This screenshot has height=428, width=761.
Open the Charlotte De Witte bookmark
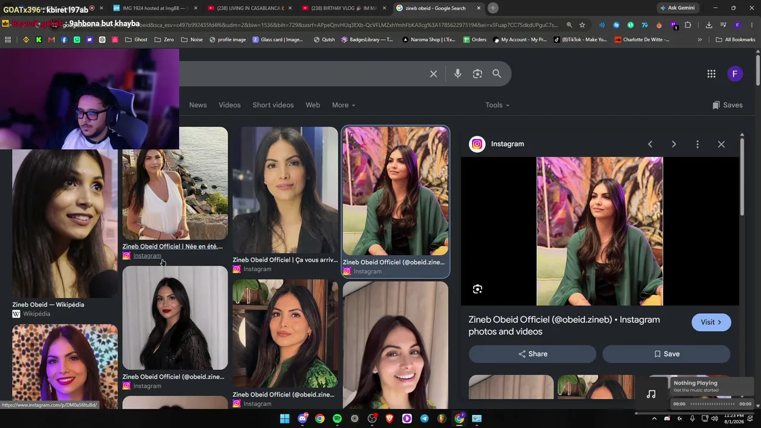click(x=642, y=40)
